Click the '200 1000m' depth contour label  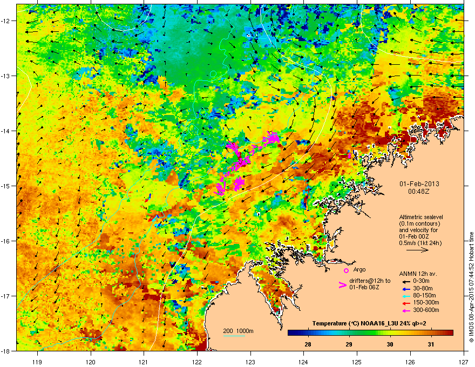click(x=239, y=331)
